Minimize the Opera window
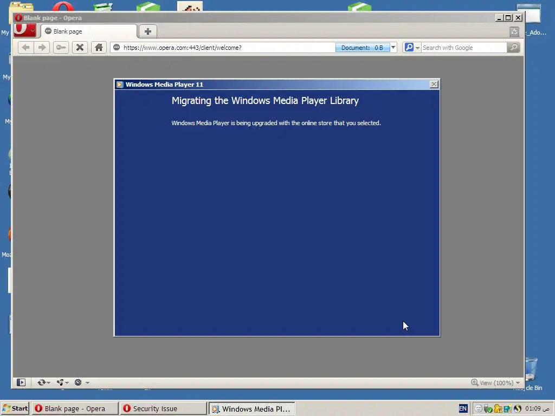 [499, 18]
